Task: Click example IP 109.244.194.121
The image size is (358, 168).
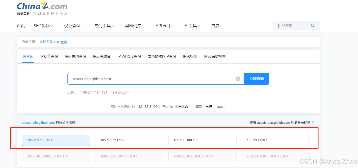Action: (x=94, y=92)
